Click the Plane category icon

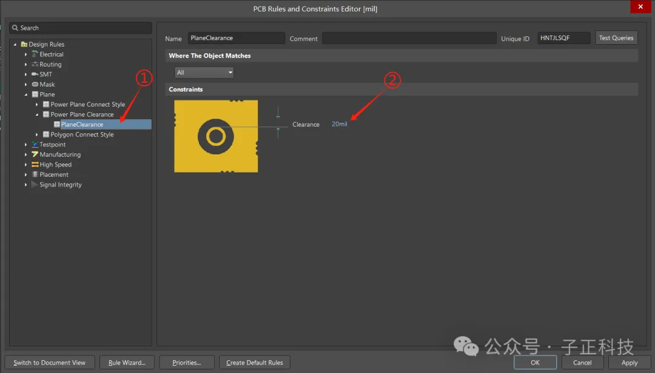click(35, 94)
